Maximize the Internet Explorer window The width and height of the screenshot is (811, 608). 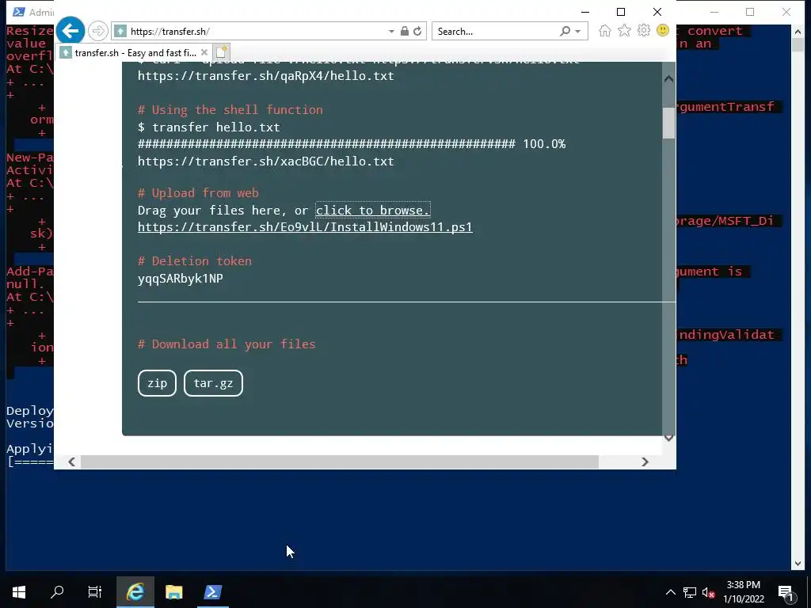point(621,11)
